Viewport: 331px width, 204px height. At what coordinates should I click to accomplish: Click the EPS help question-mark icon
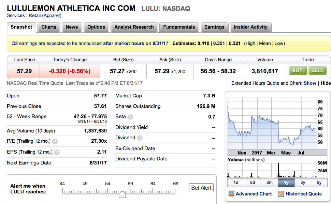point(57,152)
